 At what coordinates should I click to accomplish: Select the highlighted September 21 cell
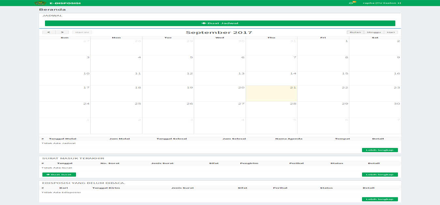pos(271,94)
